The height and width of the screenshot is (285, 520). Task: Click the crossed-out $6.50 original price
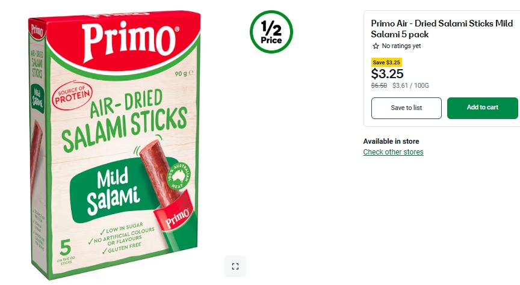379,86
